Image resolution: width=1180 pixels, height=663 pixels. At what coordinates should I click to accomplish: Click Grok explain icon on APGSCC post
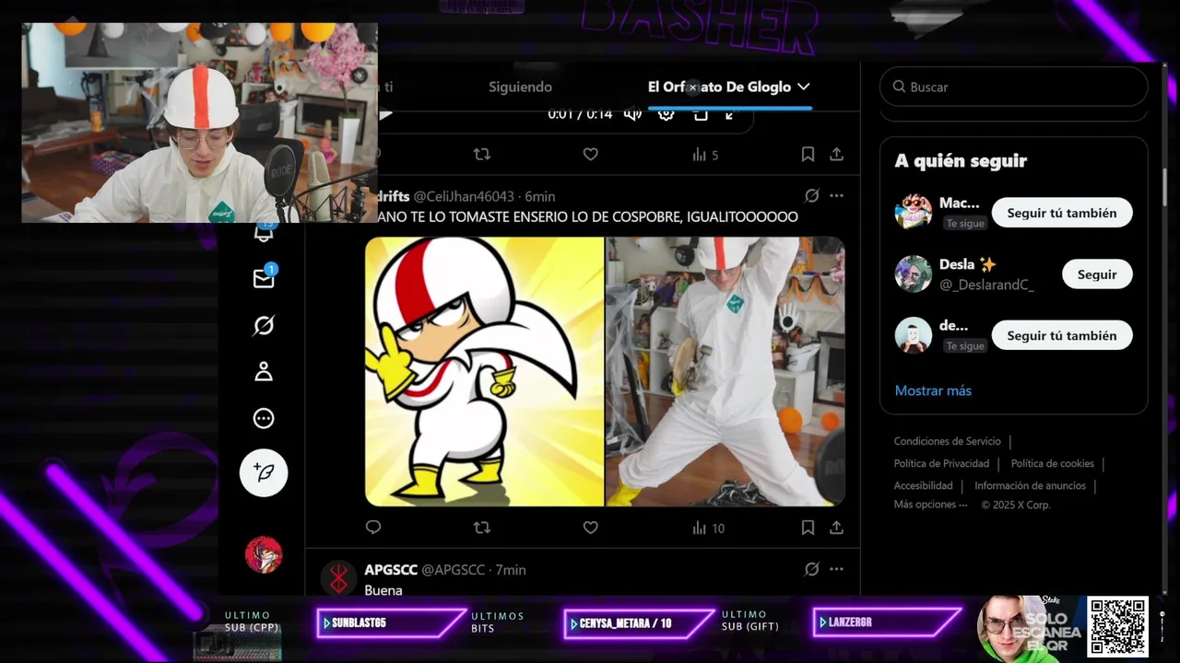coord(812,570)
